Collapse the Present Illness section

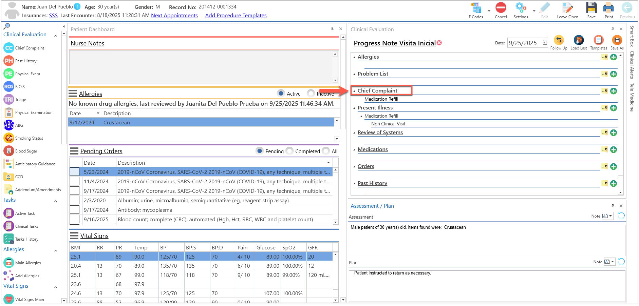click(x=354, y=108)
